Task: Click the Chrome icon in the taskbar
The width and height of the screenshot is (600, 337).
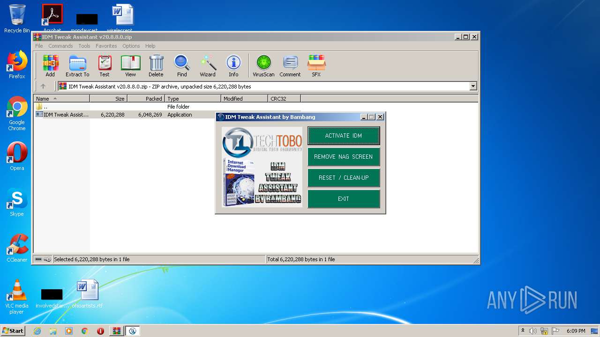Action: (x=85, y=331)
